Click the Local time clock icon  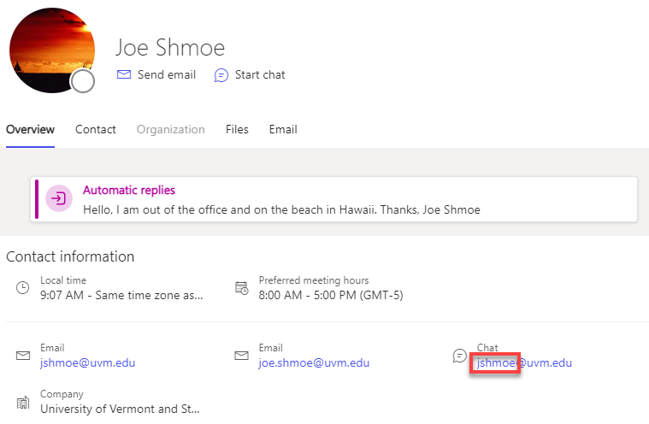[23, 287]
